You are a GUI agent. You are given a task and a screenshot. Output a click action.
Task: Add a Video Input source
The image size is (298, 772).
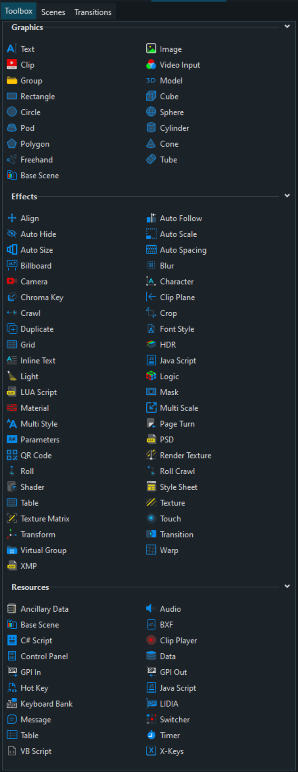click(x=181, y=65)
